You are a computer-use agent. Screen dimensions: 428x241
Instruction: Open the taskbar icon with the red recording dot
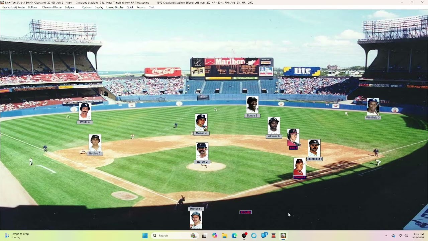click(x=244, y=236)
